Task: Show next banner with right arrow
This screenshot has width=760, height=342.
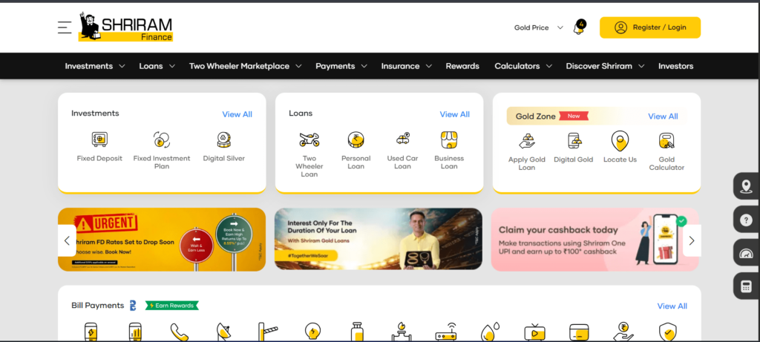Action: click(692, 240)
